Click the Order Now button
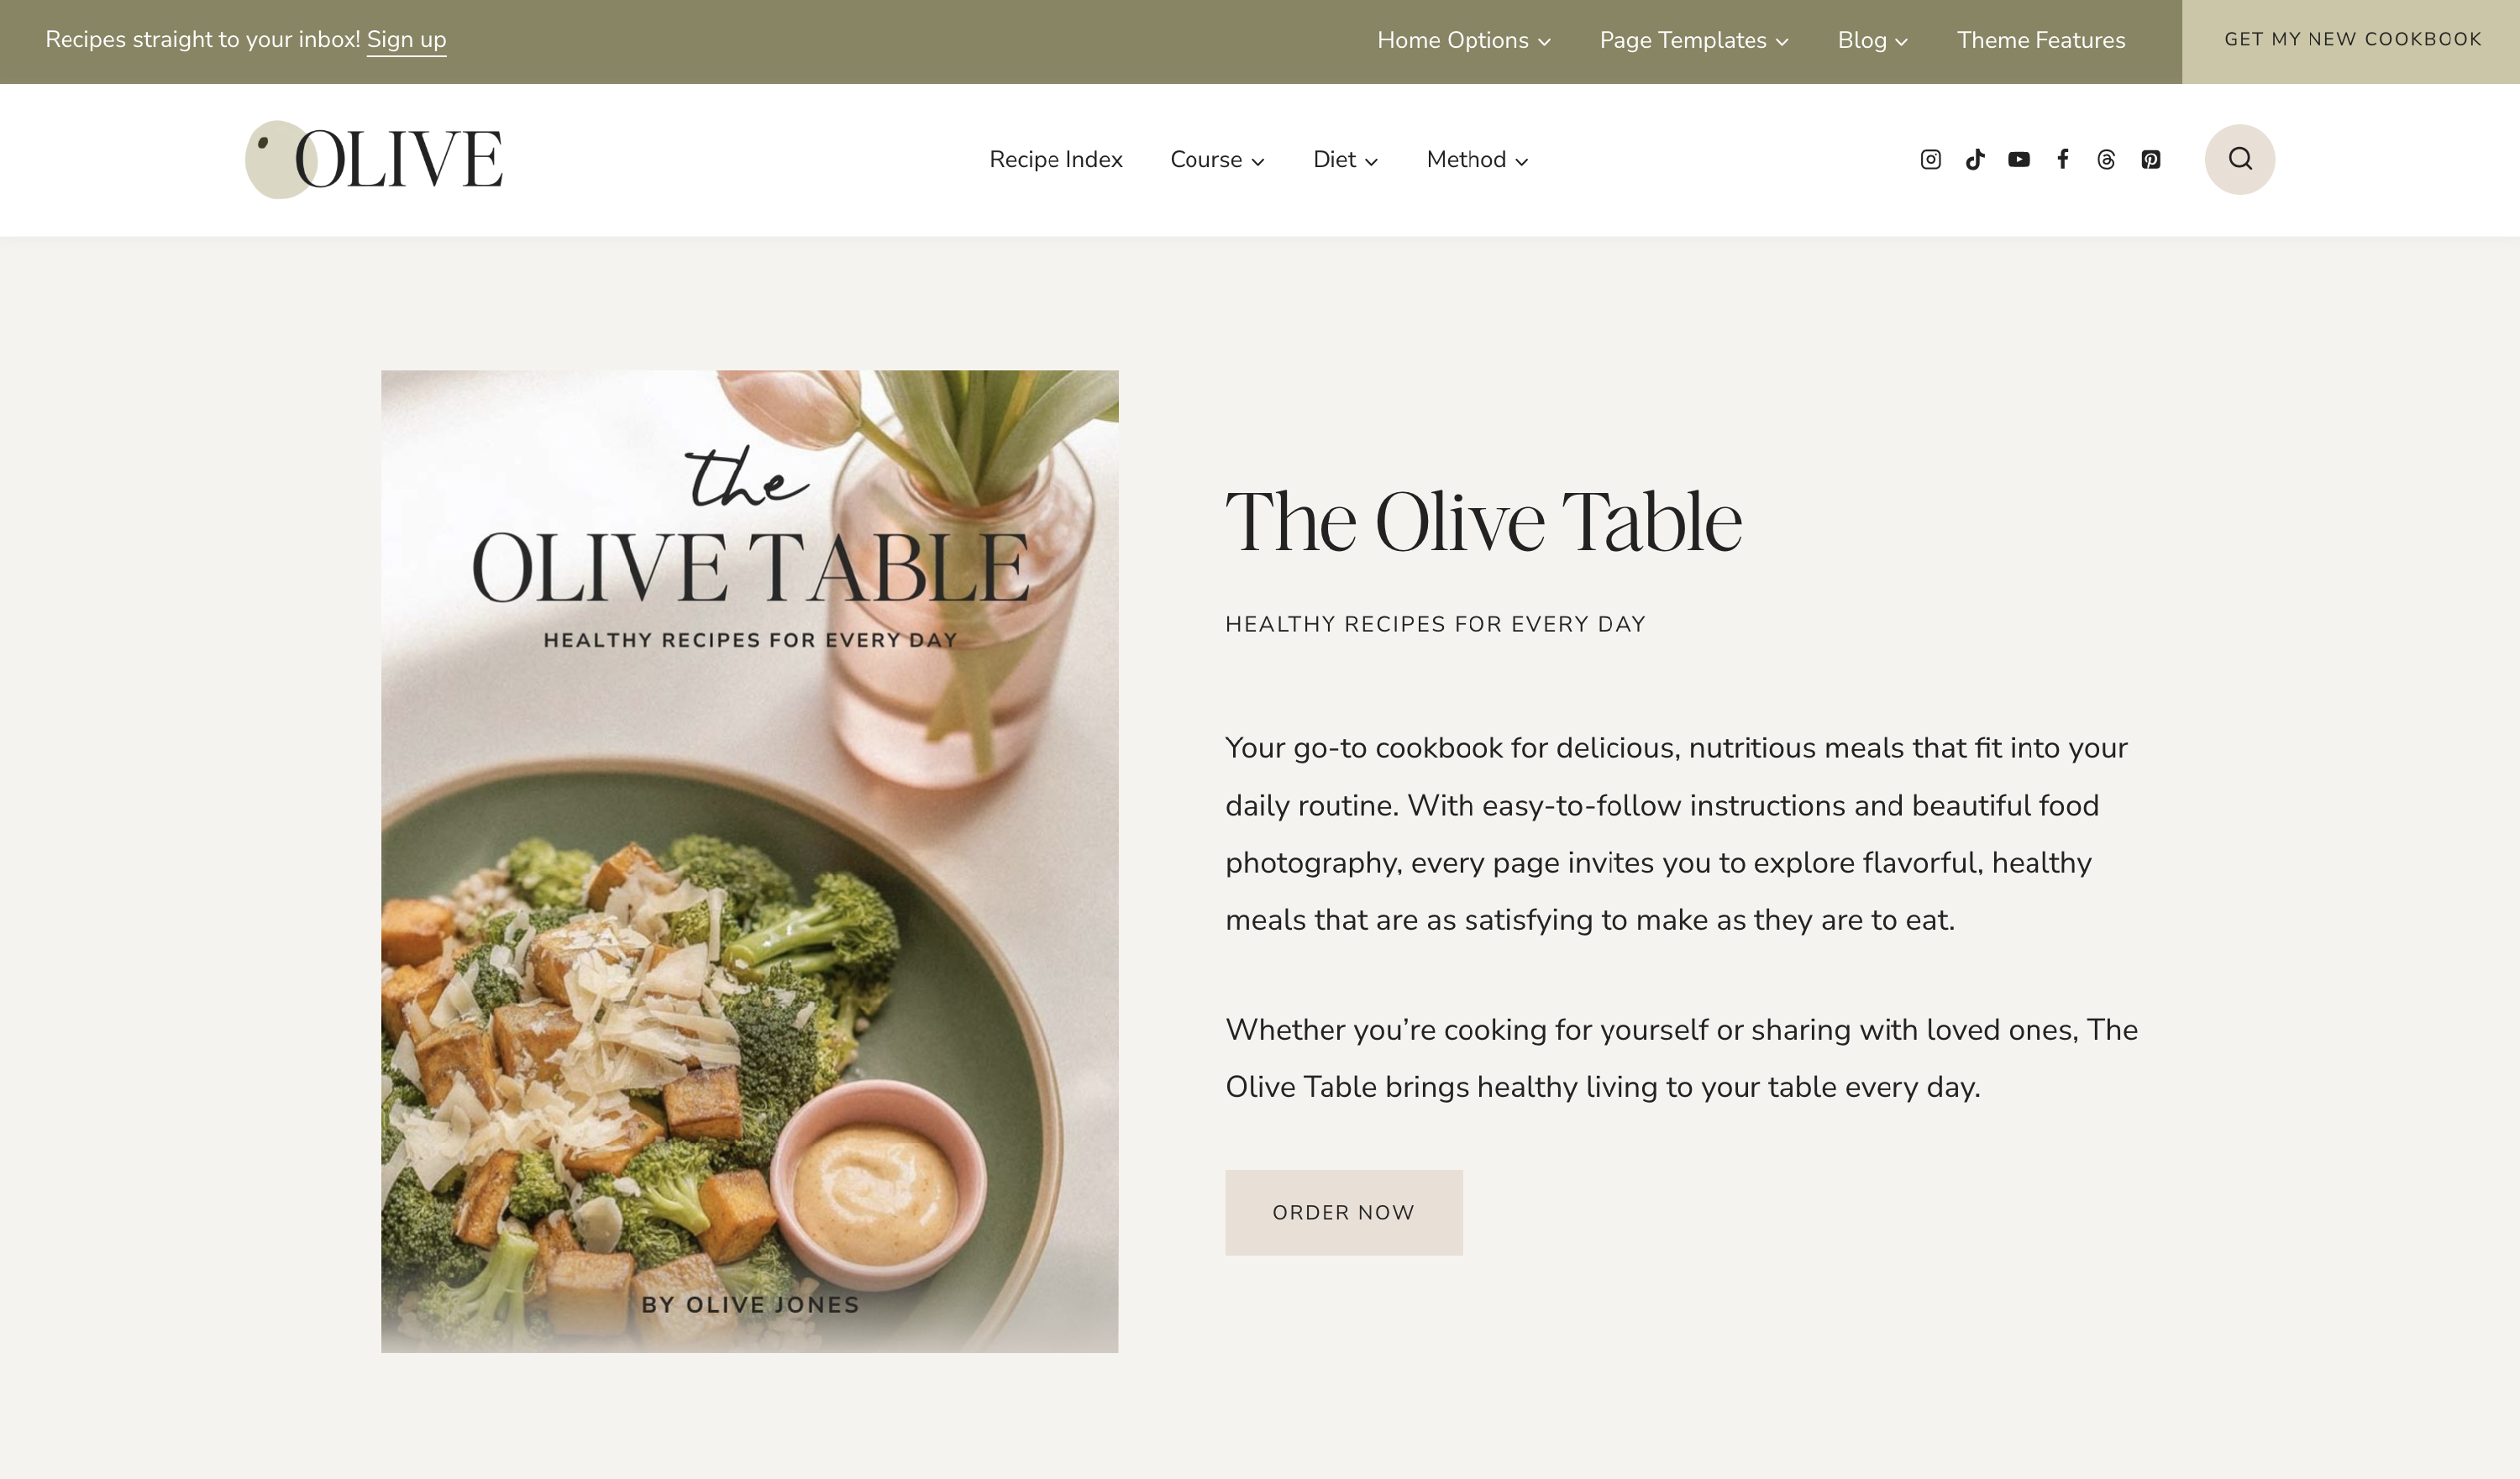This screenshot has height=1479, width=2520. 1344,1212
